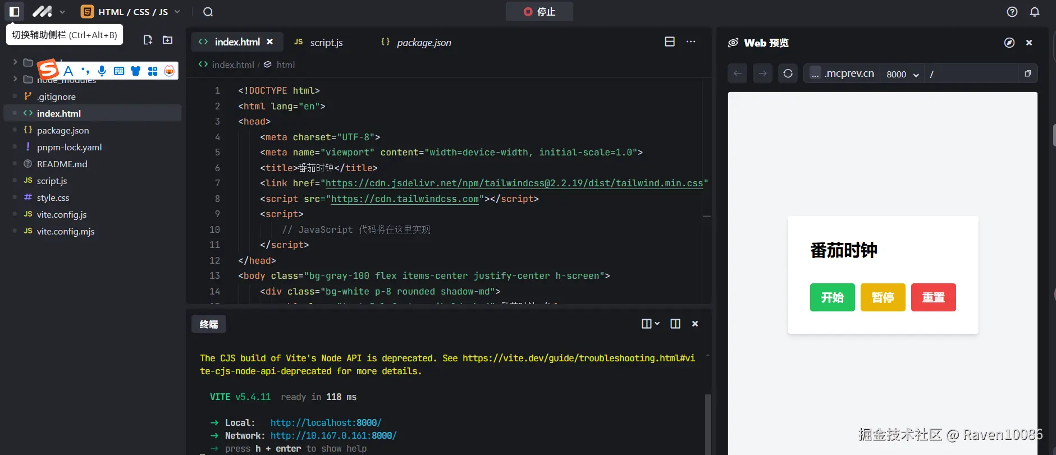Open the Sogou toolbox grid icon

click(153, 71)
